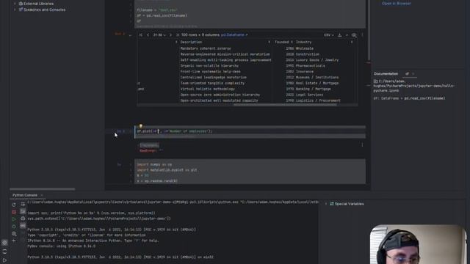This screenshot has height=264, width=470.
Task: Click the dataframe horizontal scrollbar
Action: [285, 104]
